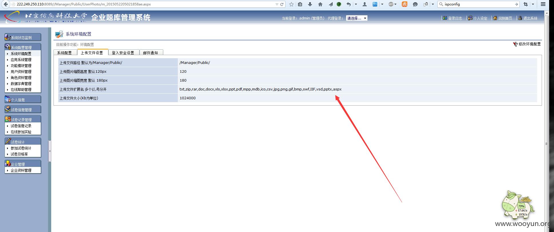Click 退出系统 to log out
554x232 pixels.
click(528, 18)
